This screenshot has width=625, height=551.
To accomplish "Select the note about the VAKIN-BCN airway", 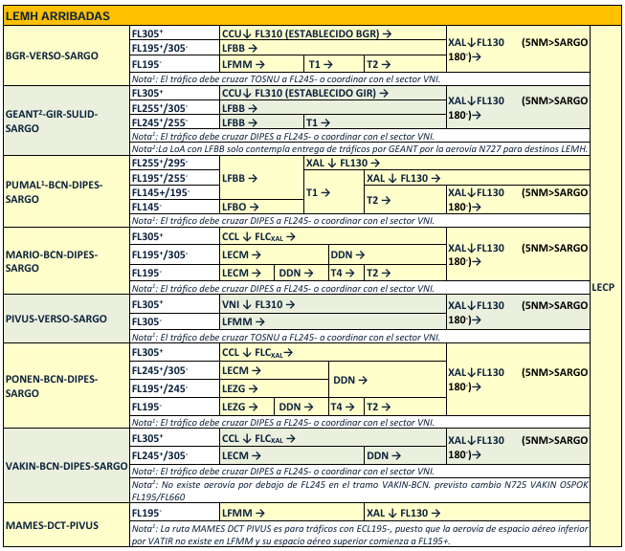I will (x=360, y=490).
